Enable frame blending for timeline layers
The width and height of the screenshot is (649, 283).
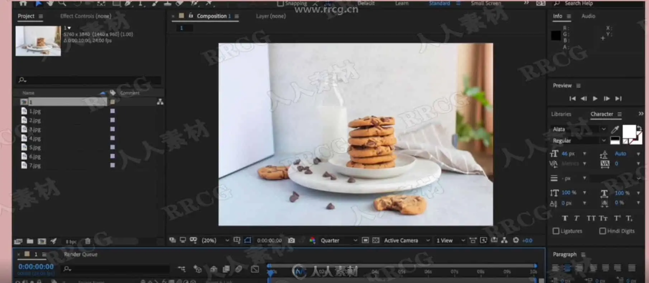pyautogui.click(x=226, y=269)
